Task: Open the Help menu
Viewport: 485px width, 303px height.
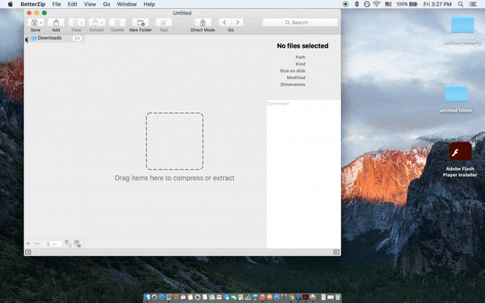Action: point(149,4)
